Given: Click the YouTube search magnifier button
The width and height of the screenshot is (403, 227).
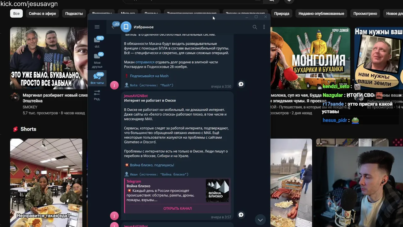Looking at the screenshot, I should (x=271, y=1).
